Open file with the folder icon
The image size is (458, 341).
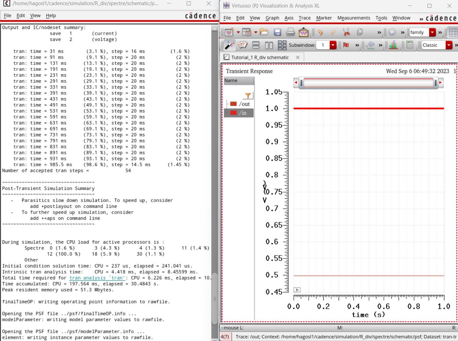[264, 32]
